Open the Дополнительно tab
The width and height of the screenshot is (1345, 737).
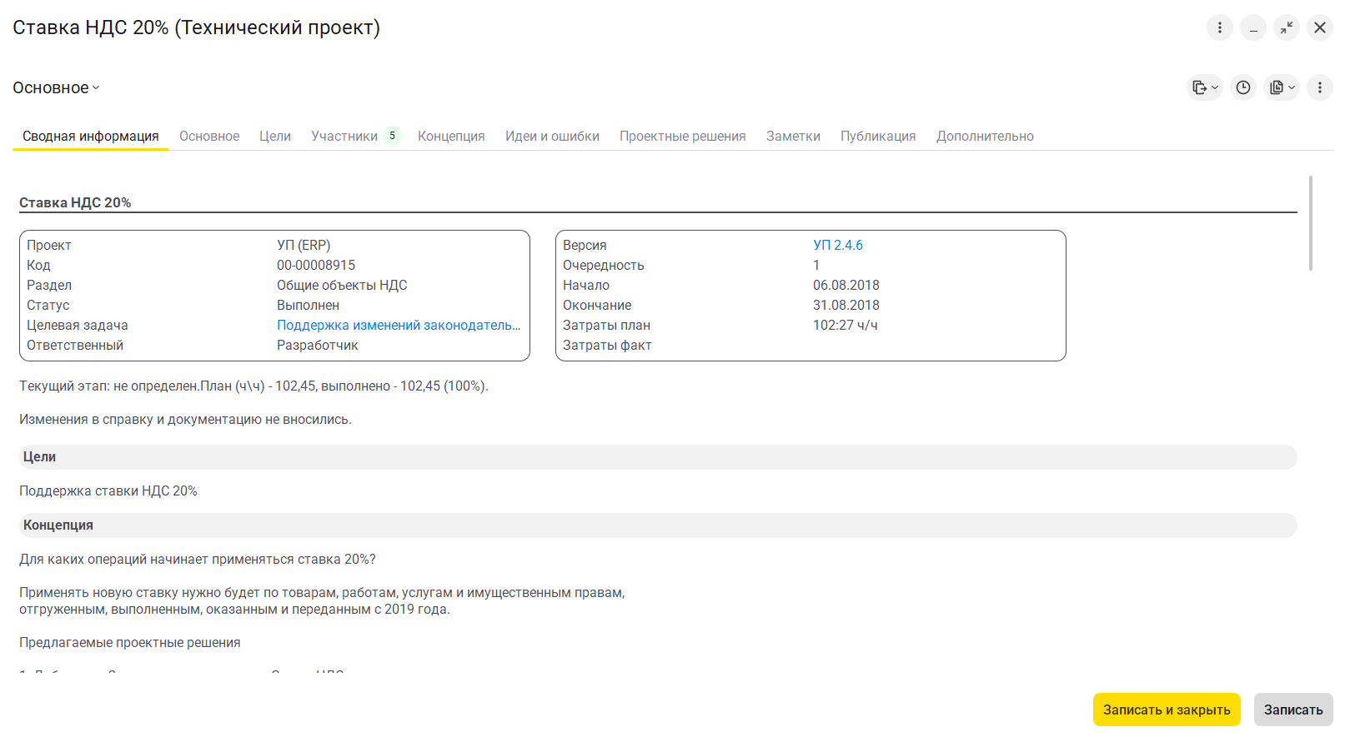[985, 137]
